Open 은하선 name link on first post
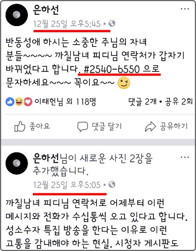The height and width of the screenshot is (251, 196). [46, 10]
